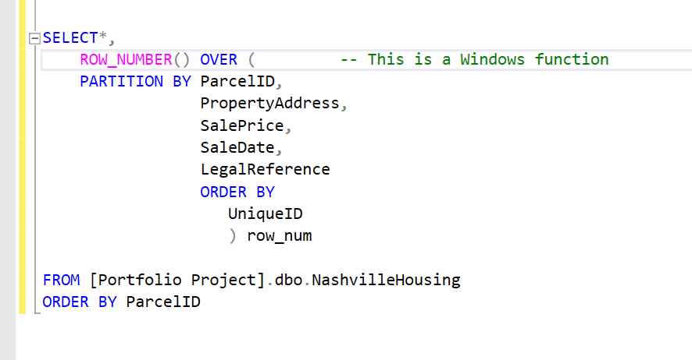692x360 pixels.
Task: Click the indented ORDER BY keyword
Action: 237,192
